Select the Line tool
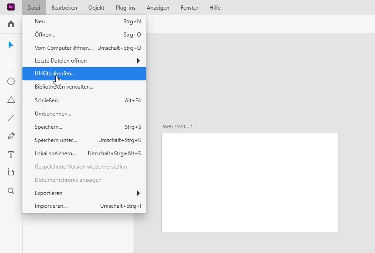375x253 pixels. 11,118
